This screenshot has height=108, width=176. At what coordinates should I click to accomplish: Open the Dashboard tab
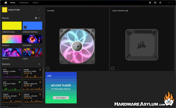[x=24, y=3]
